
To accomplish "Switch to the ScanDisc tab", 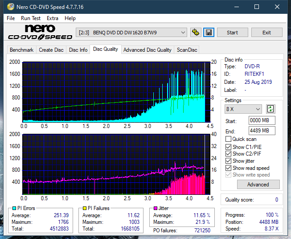I will tap(187, 50).
